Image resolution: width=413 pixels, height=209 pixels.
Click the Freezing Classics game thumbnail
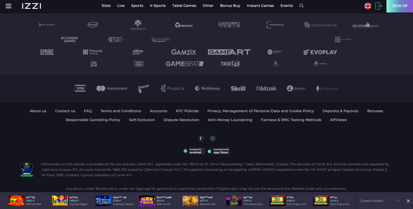point(103,201)
